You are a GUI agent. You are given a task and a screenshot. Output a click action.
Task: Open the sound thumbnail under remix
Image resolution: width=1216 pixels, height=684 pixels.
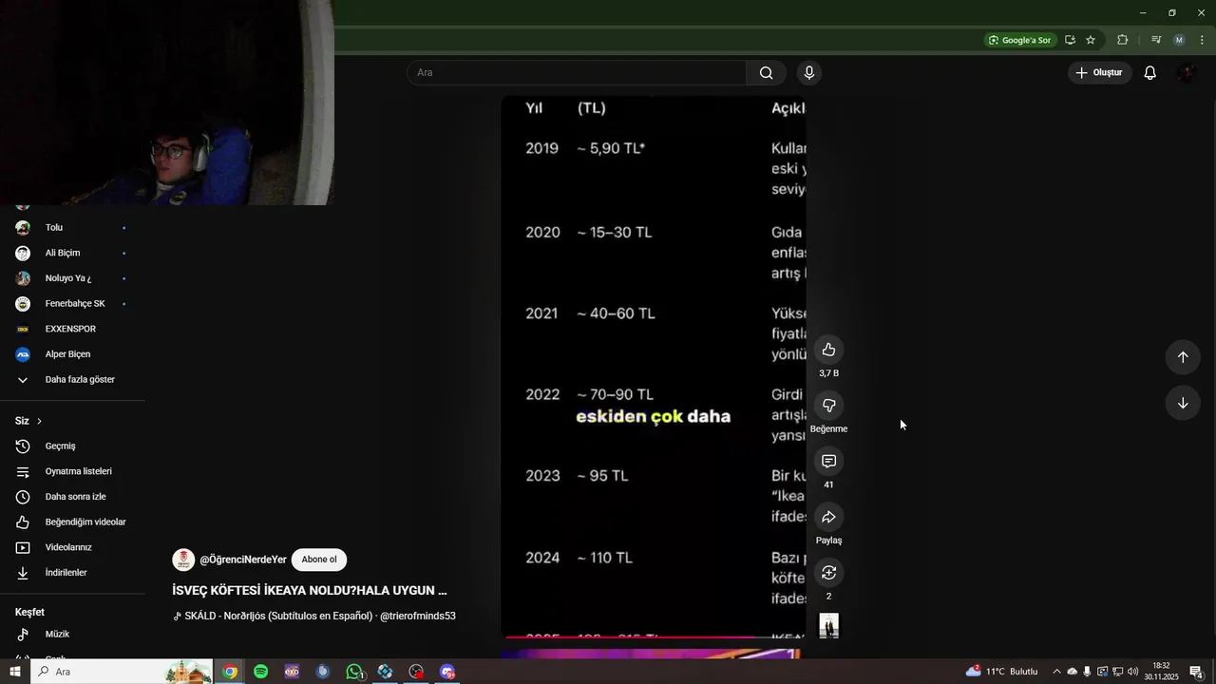click(x=828, y=625)
